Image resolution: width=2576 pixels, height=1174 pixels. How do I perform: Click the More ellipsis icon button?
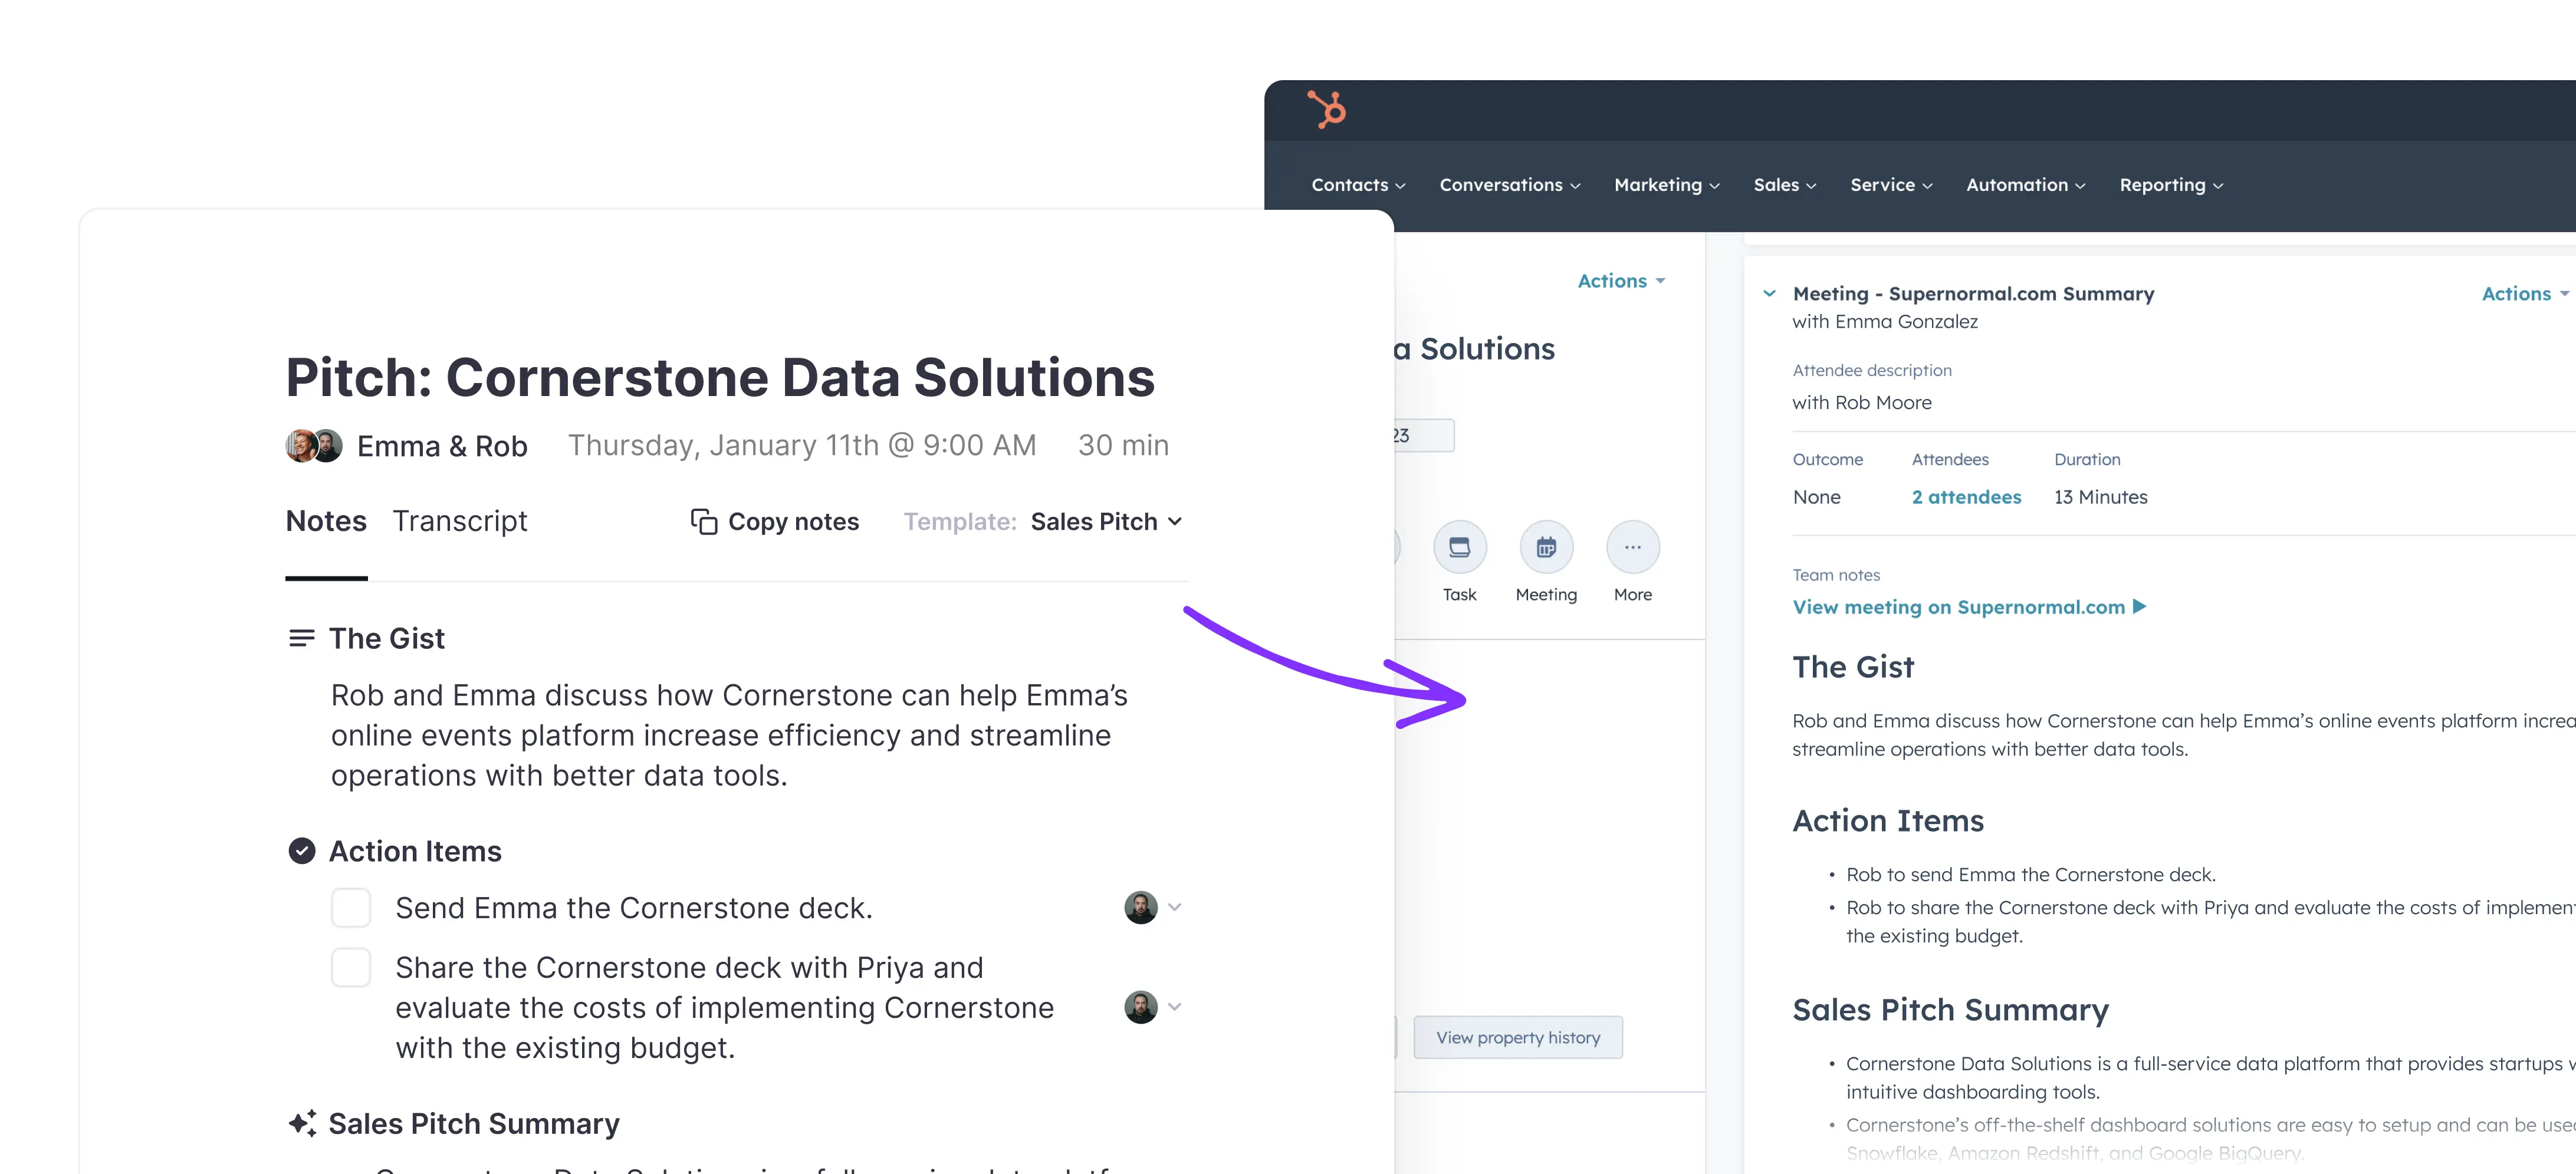click(x=1633, y=548)
